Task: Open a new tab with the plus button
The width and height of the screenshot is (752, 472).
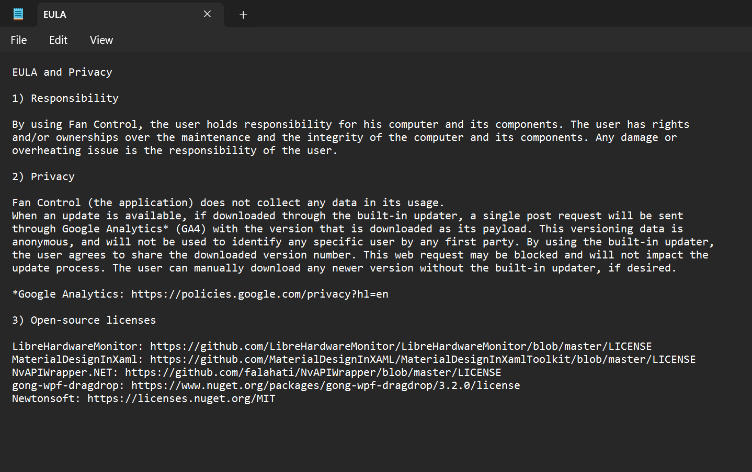Action: click(243, 15)
